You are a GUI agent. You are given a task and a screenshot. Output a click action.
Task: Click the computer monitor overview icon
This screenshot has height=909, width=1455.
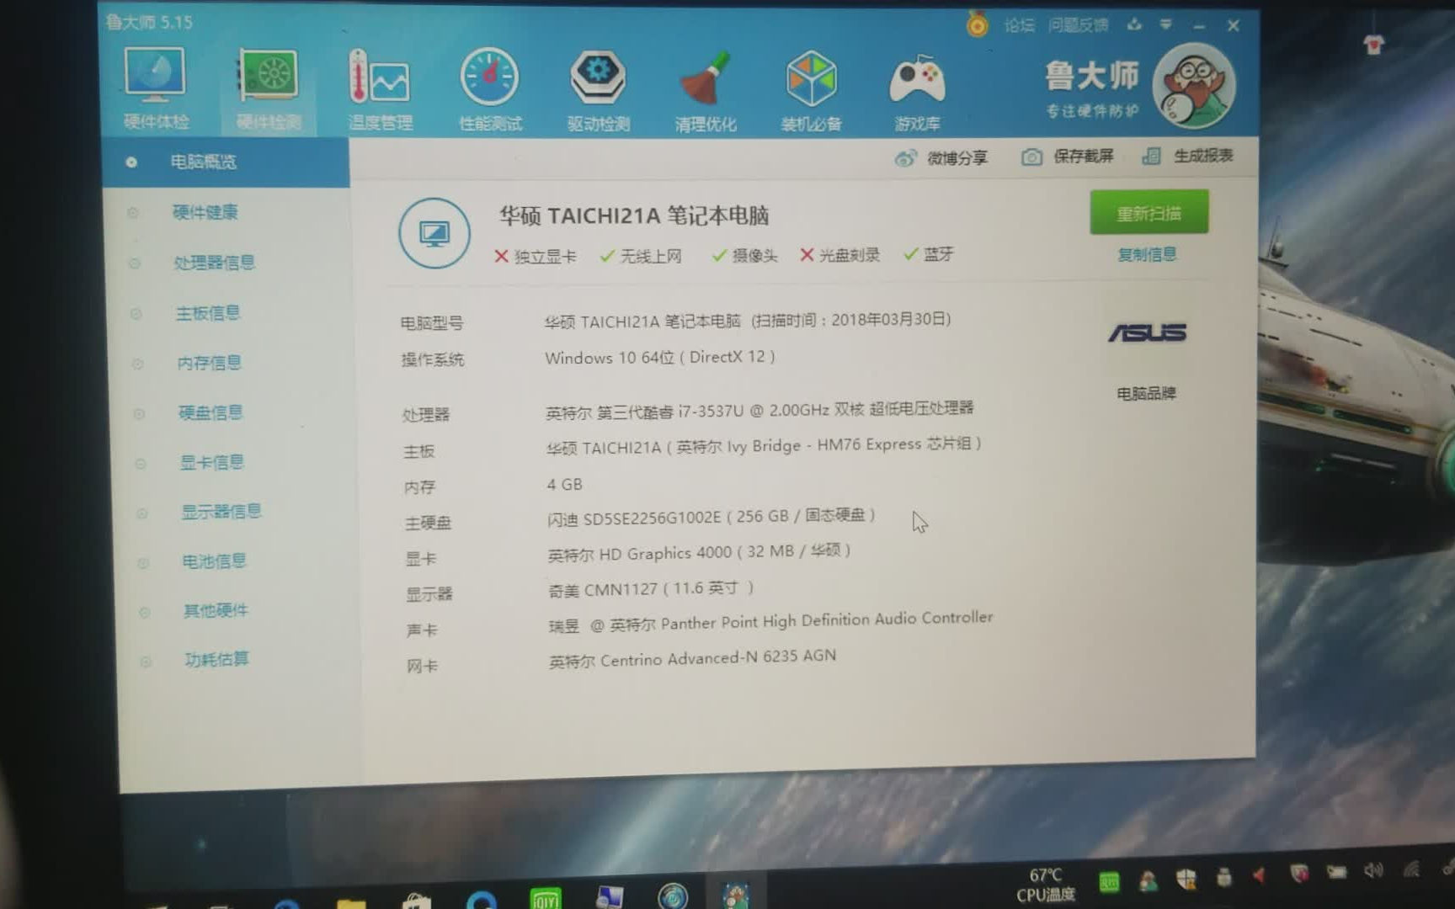[x=434, y=233]
